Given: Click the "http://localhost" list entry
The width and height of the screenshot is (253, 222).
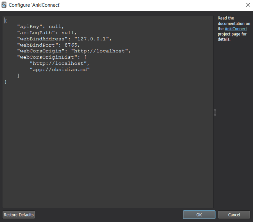Looking at the screenshot, I should [x=60, y=63].
